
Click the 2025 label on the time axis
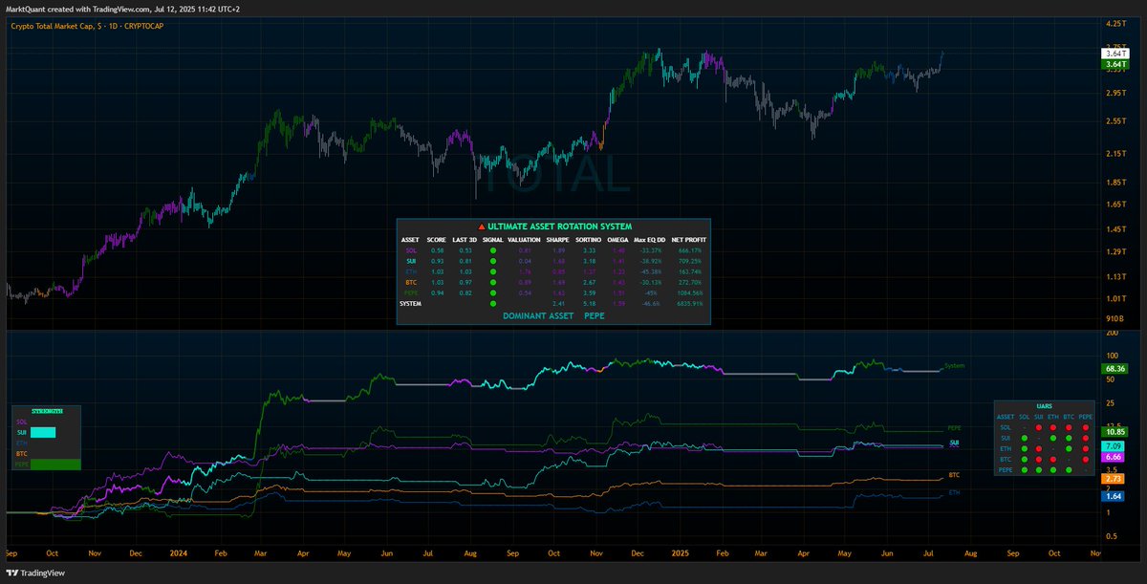681,552
